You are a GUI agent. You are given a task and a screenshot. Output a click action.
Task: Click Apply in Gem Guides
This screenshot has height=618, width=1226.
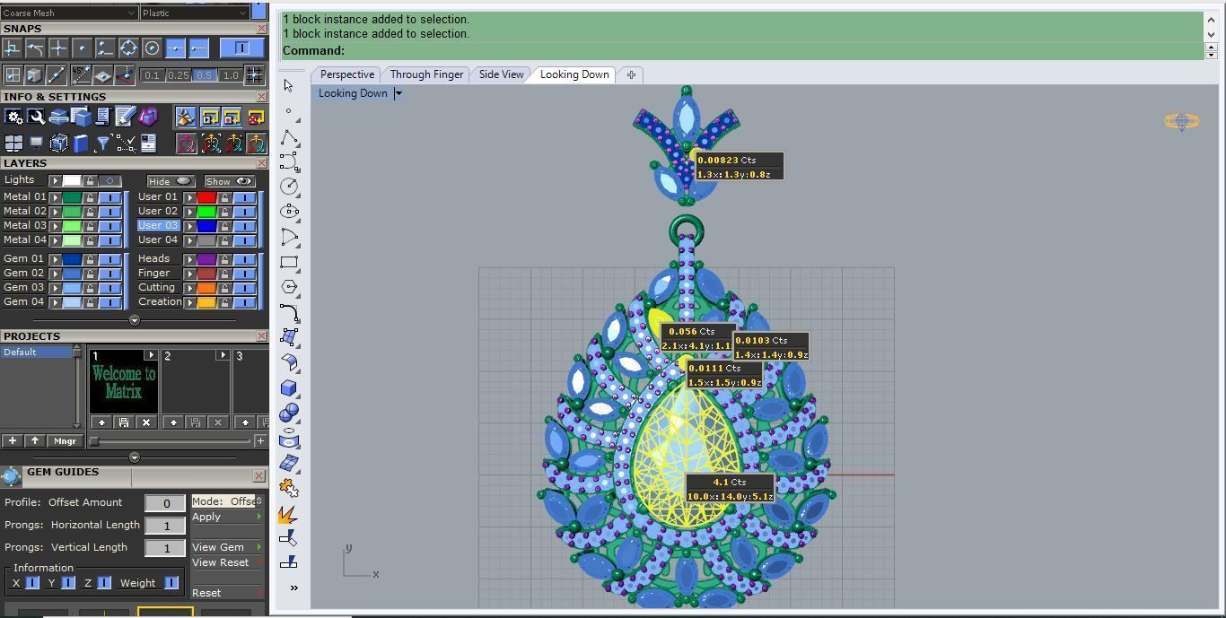[227, 517]
